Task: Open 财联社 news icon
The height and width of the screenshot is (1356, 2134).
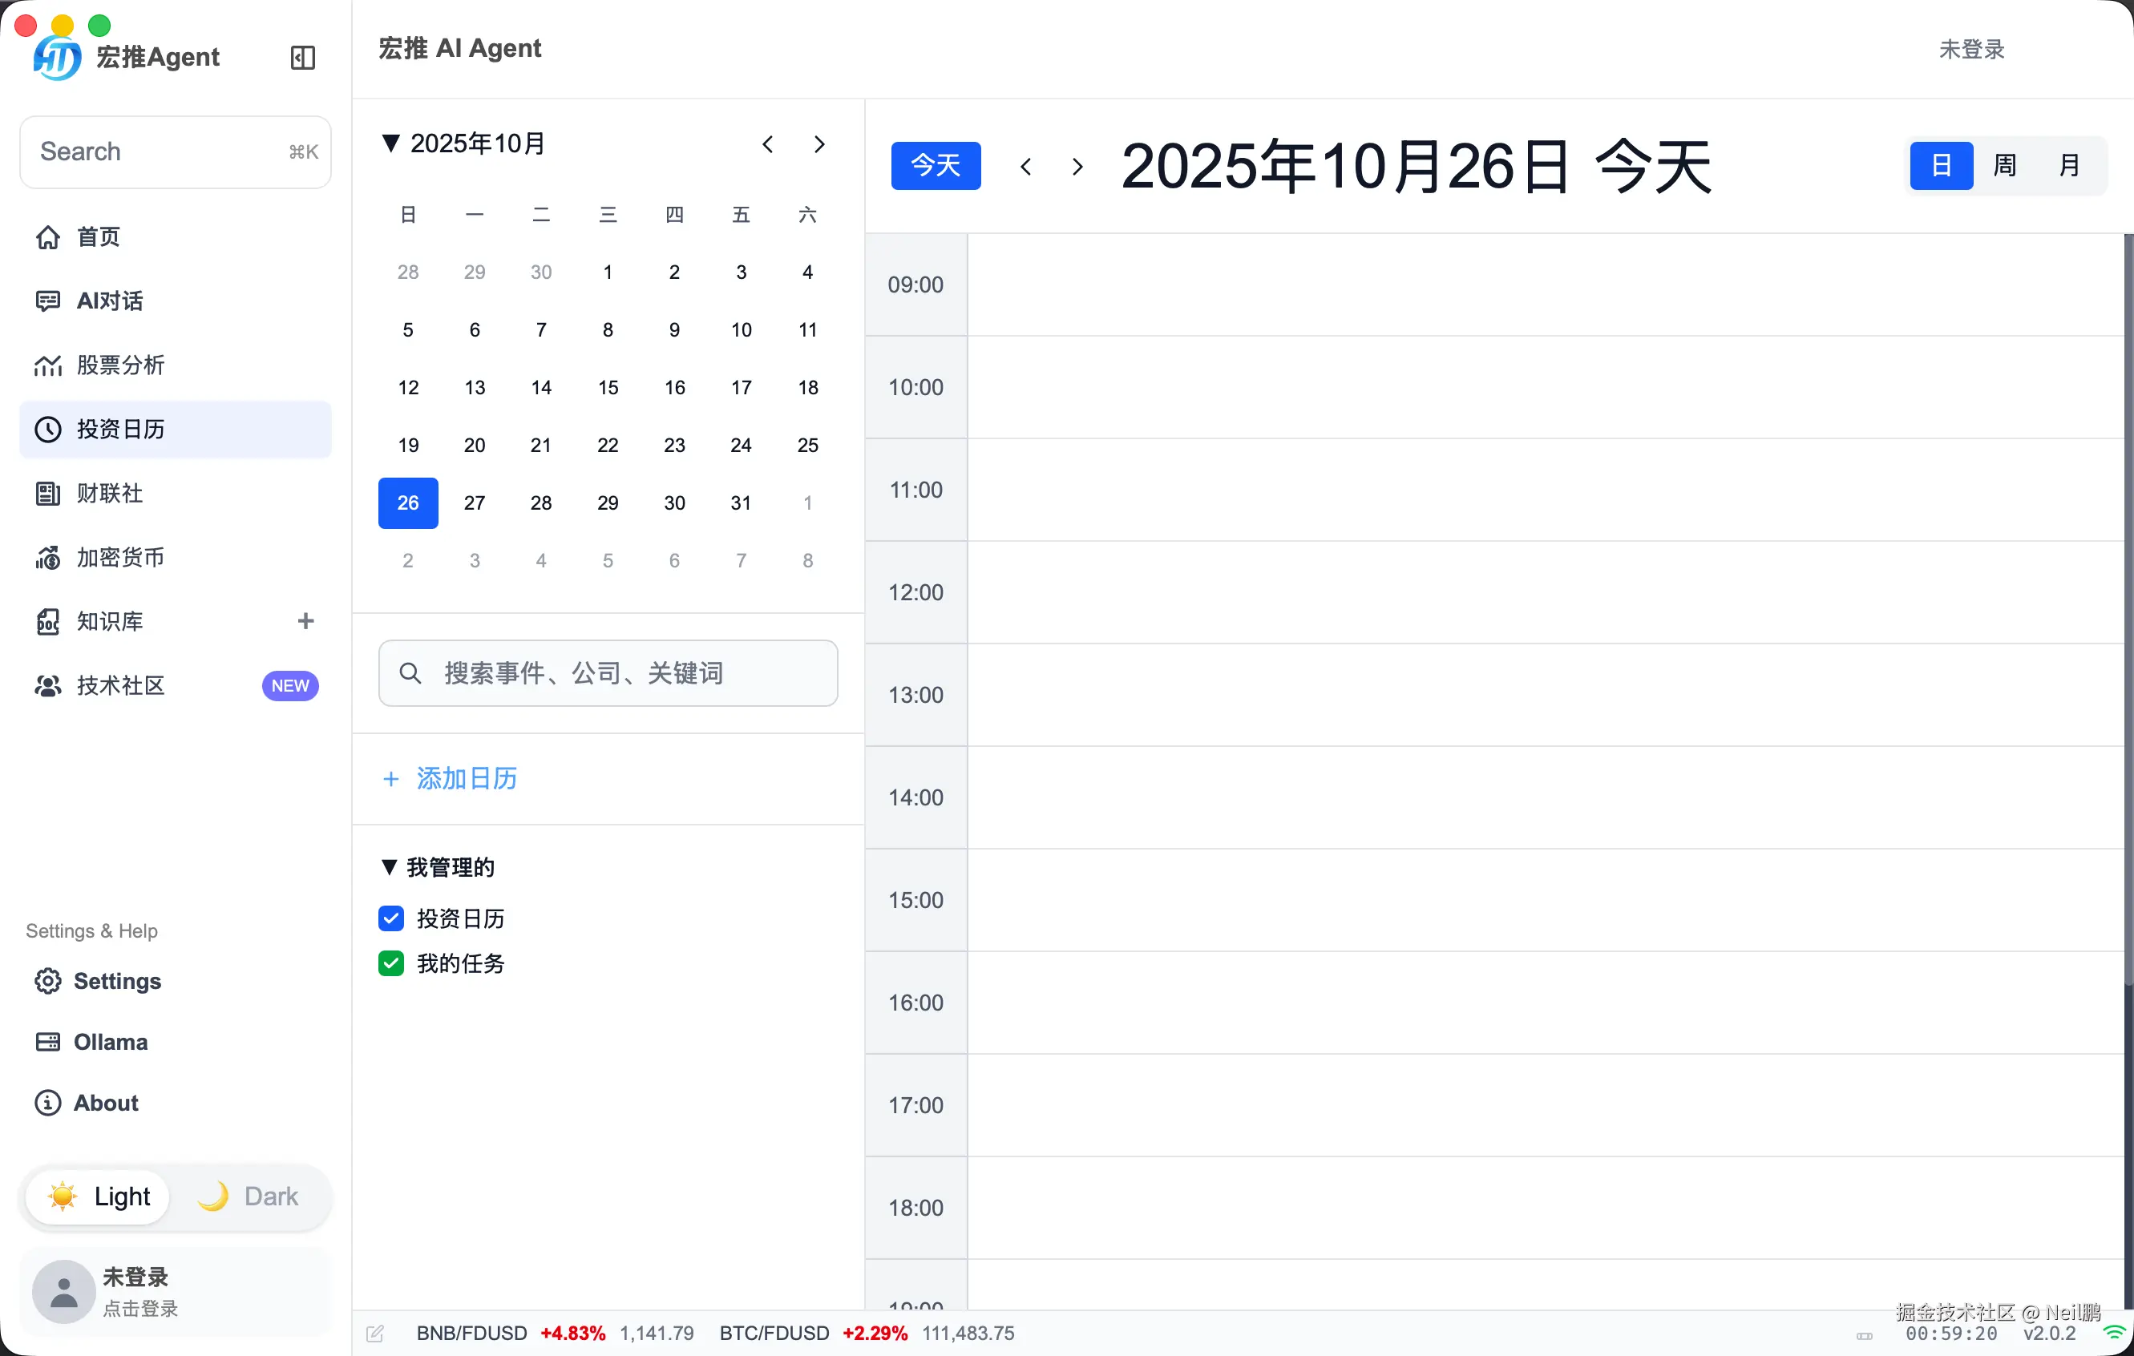Action: click(48, 494)
